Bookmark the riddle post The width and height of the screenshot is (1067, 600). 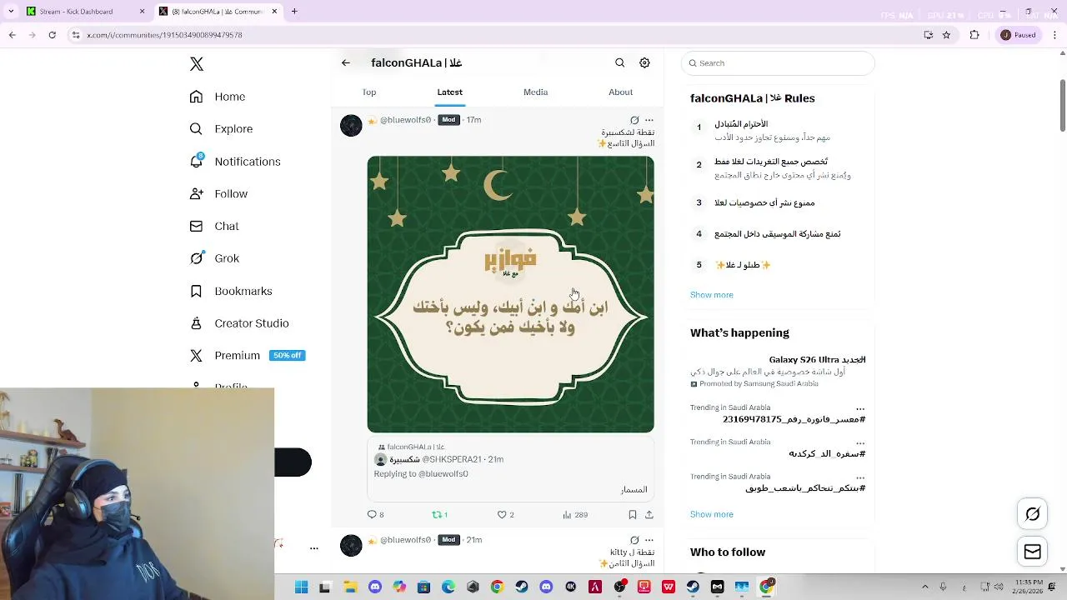pyautogui.click(x=632, y=515)
